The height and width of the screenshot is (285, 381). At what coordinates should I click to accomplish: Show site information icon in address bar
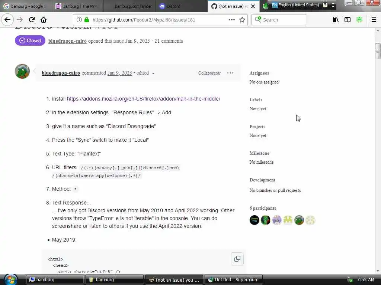[79, 20]
